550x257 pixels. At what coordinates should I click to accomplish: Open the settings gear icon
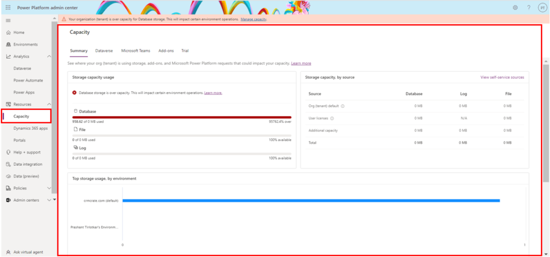[515, 8]
